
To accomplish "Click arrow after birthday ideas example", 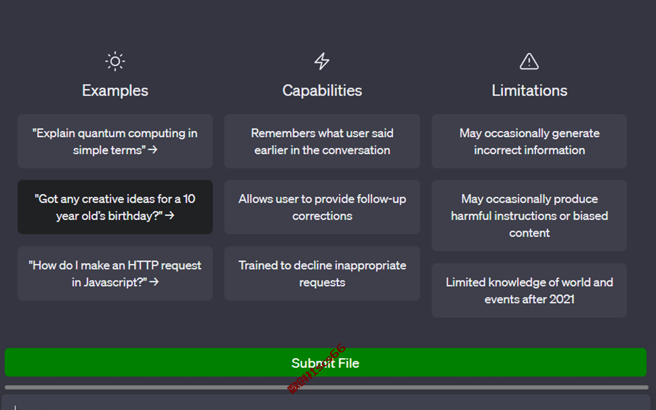I will point(170,216).
